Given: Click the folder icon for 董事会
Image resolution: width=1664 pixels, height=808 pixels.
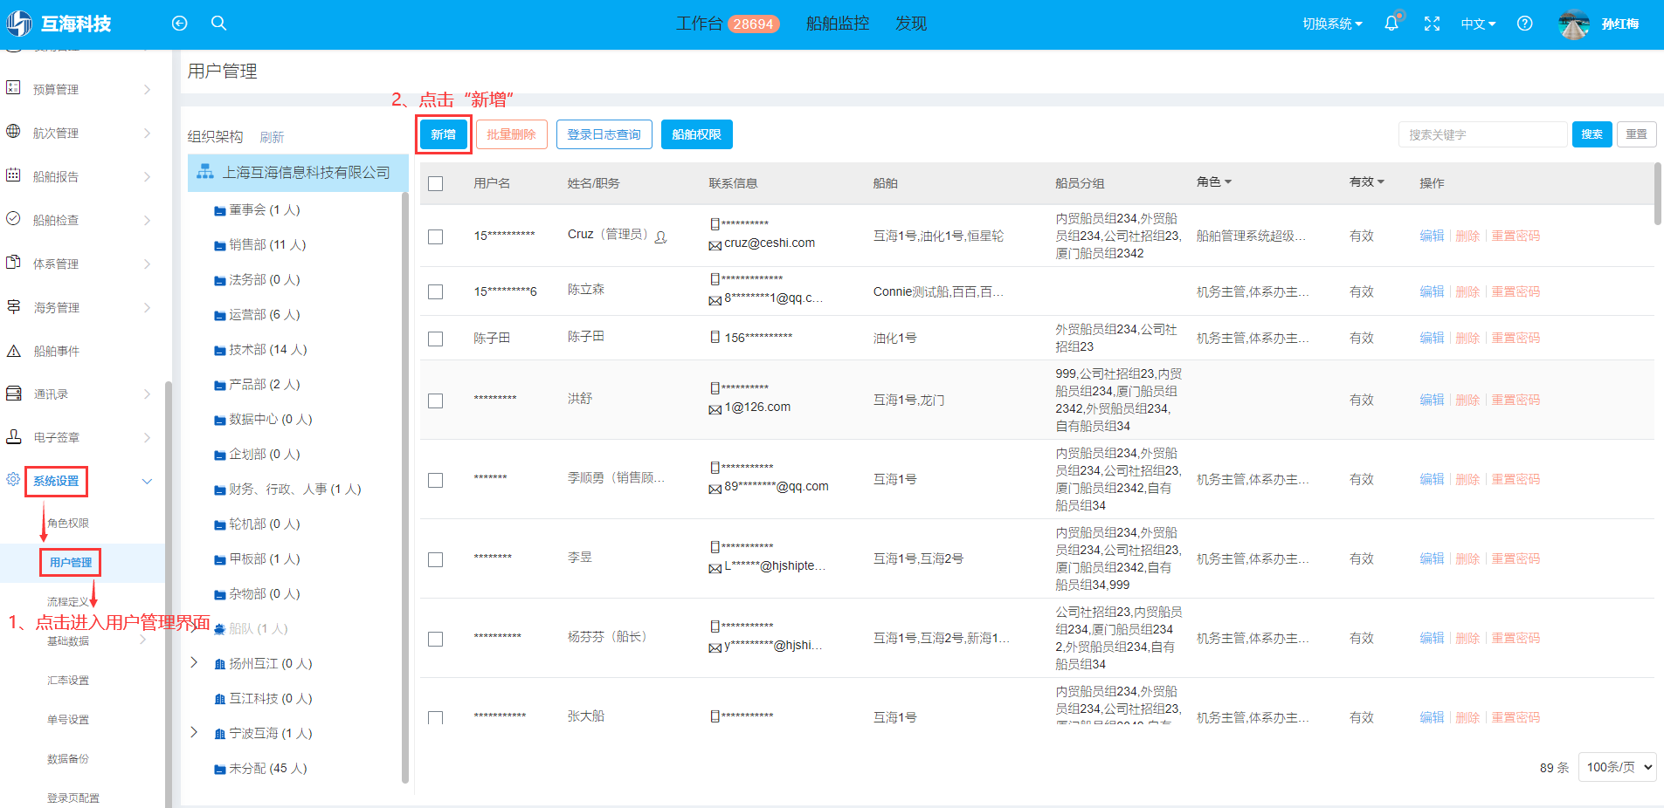Looking at the screenshot, I should (220, 210).
